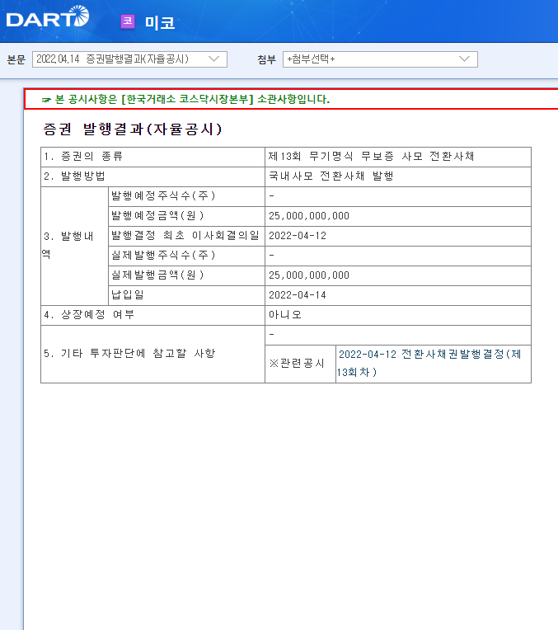Click the label 5. 기타 투자판단에 참고할 사항
Screen dimensions: 558x630
click(x=129, y=354)
